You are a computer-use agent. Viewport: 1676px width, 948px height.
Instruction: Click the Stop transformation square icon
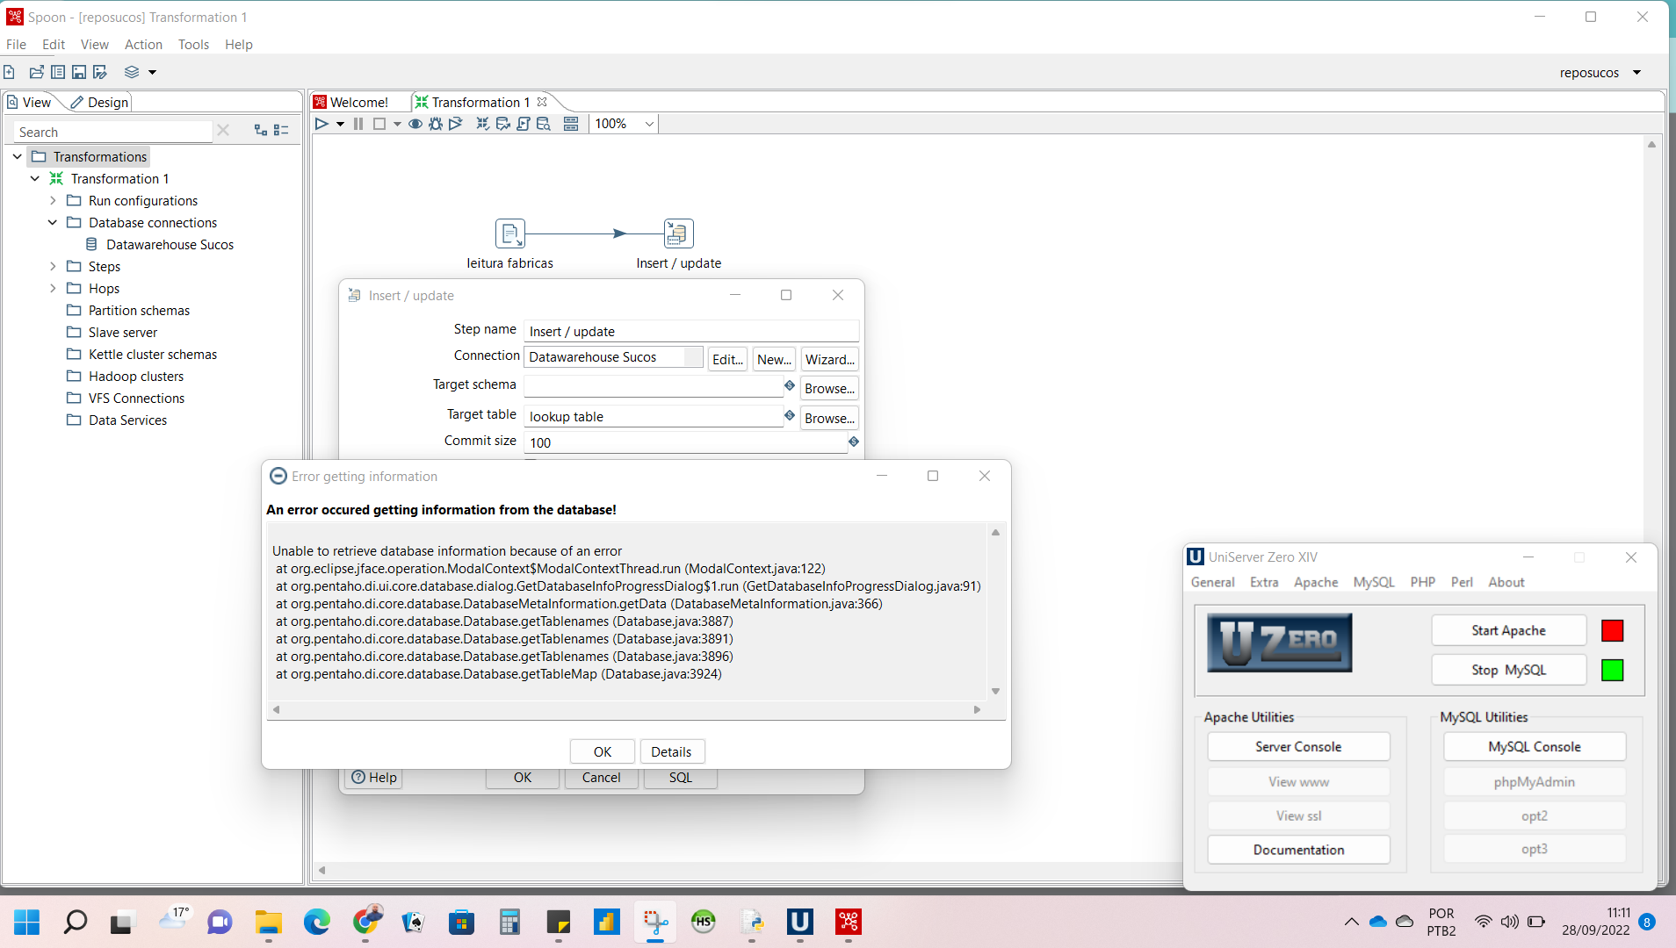tap(379, 124)
